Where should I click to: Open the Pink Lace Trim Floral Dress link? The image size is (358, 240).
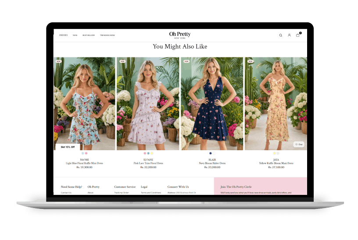(x=148, y=163)
